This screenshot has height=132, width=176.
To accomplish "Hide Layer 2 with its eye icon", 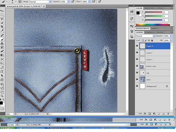I will pyautogui.click(x=137, y=52).
